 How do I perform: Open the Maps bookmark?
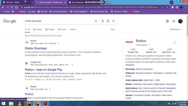[x=32, y=12]
